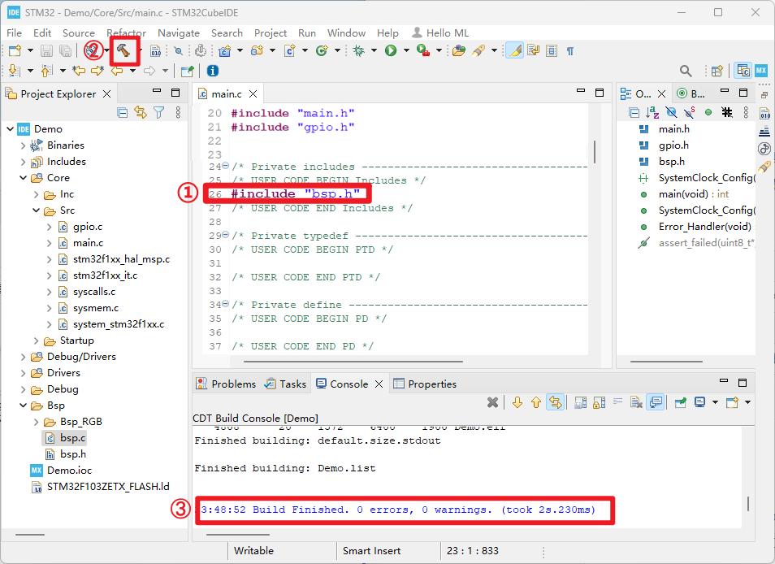Click the Hello ML account link
The width and height of the screenshot is (775, 564).
coord(439,33)
